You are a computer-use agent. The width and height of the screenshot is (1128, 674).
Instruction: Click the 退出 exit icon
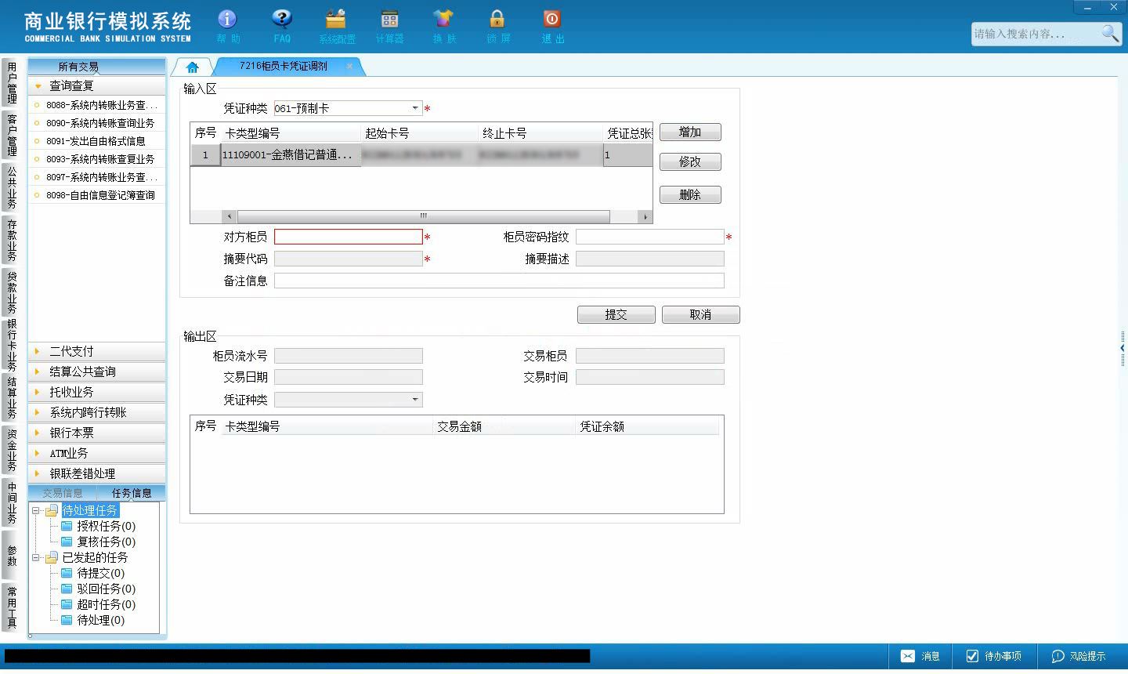pyautogui.click(x=552, y=26)
